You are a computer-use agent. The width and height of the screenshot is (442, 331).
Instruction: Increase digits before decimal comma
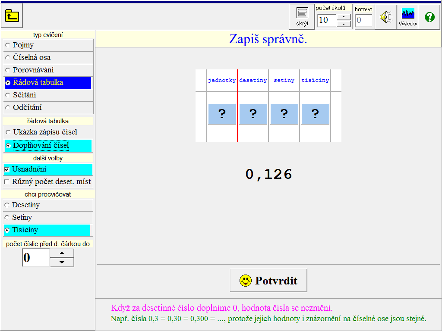(x=62, y=253)
